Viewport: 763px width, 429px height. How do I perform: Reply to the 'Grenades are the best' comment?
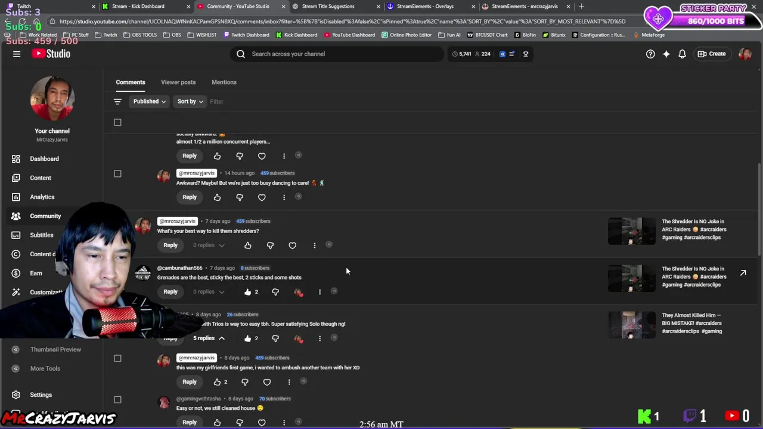tap(170, 292)
